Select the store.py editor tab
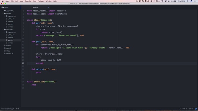 click(x=35, y=7)
